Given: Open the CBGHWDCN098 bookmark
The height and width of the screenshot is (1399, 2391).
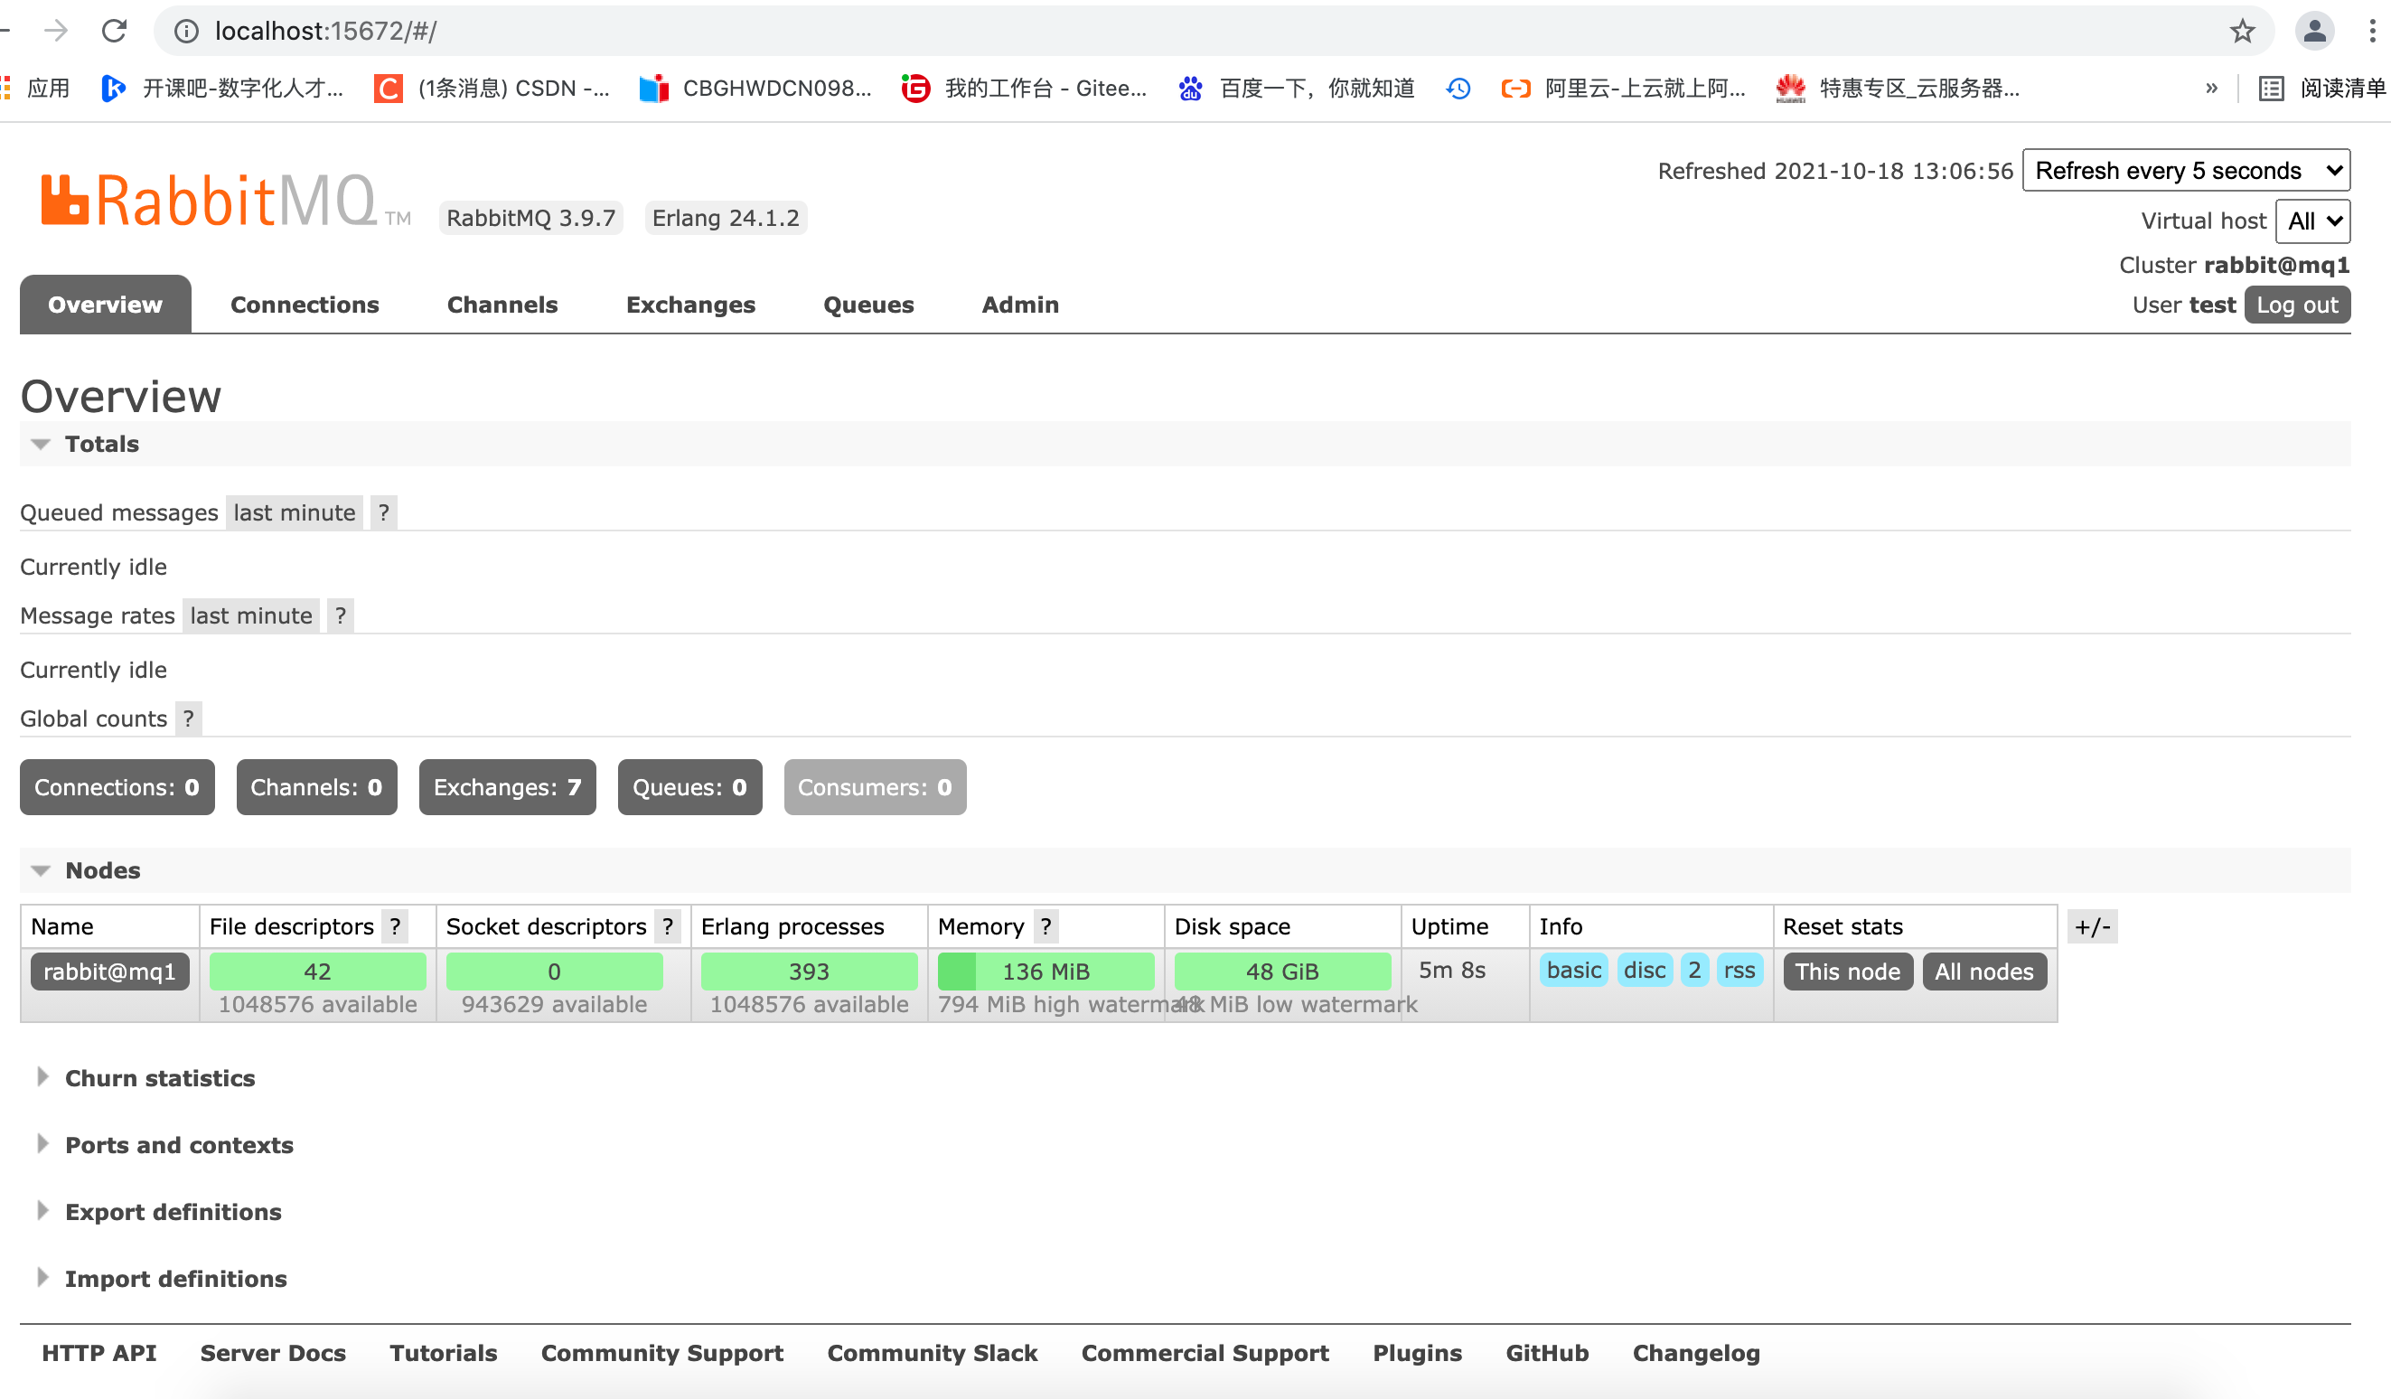Looking at the screenshot, I should [x=755, y=89].
